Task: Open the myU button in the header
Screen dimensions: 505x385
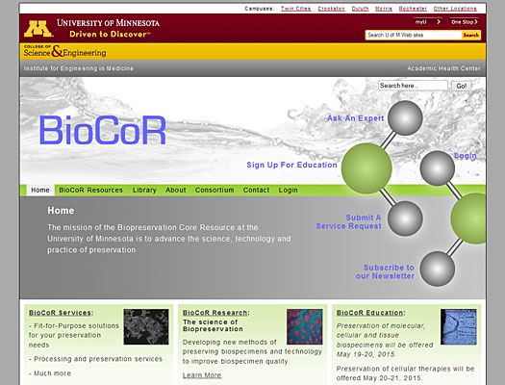Action: (x=428, y=22)
